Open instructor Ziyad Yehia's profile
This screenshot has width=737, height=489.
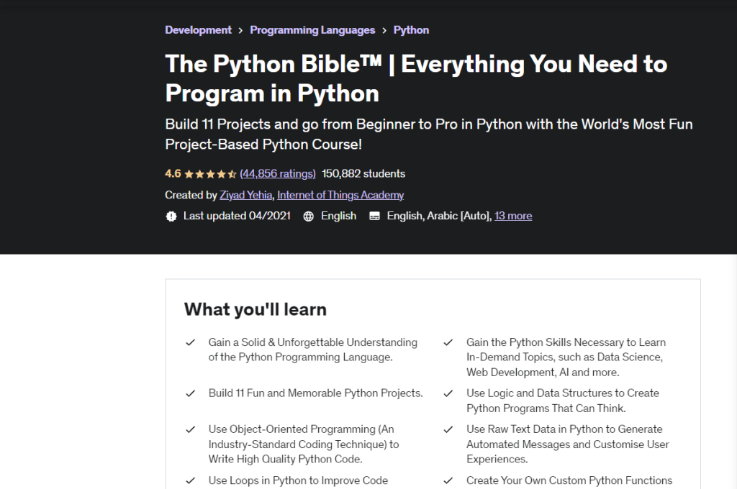[246, 195]
